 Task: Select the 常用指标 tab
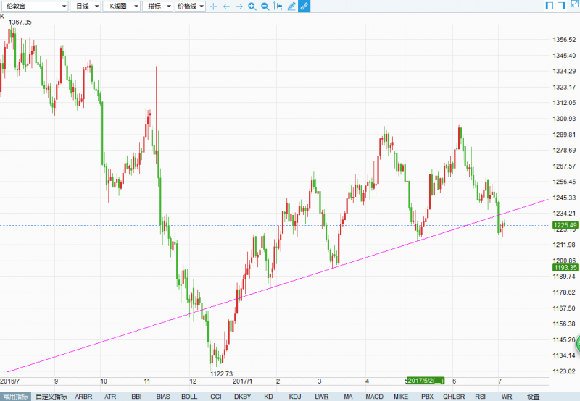click(x=15, y=397)
